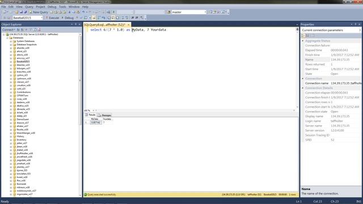Open the Window menu

coord(74,7)
